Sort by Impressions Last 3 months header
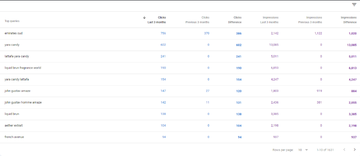 point(270,20)
